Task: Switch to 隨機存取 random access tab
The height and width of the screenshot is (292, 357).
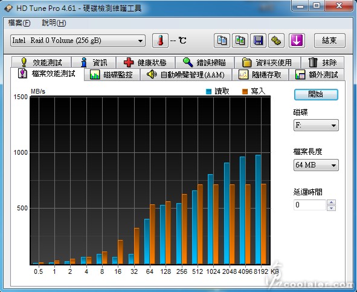Action: click(x=260, y=75)
